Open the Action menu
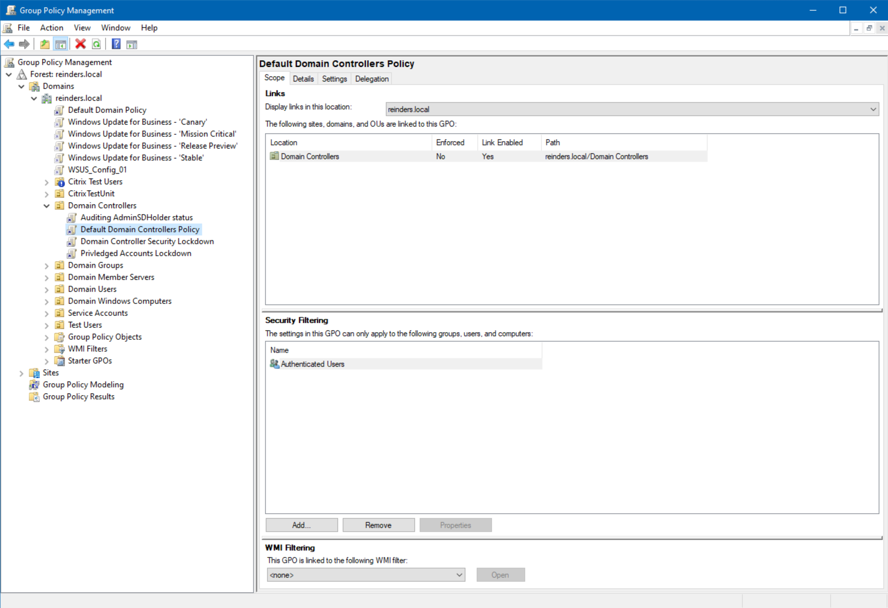888x608 pixels. point(51,27)
